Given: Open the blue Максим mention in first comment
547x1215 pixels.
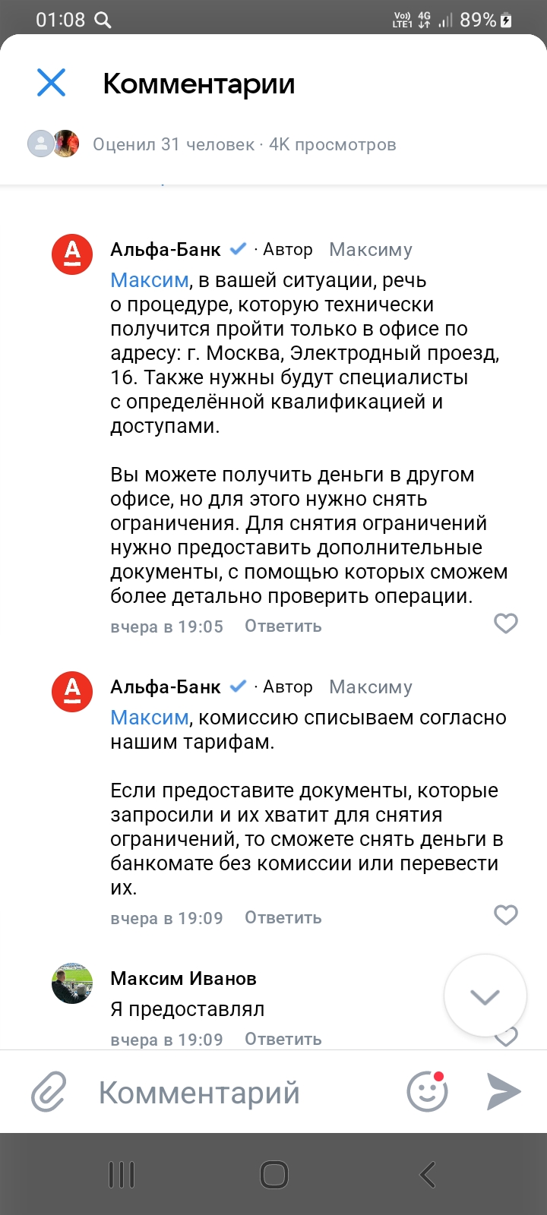Looking at the screenshot, I should point(149,280).
